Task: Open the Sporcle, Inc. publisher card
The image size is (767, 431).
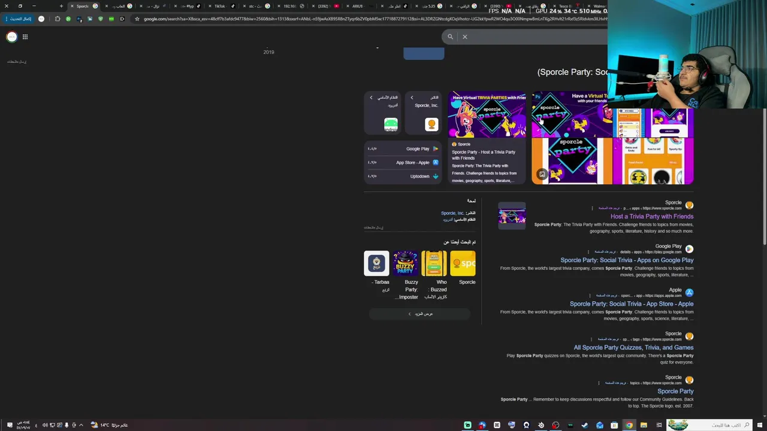Action: tap(424, 113)
